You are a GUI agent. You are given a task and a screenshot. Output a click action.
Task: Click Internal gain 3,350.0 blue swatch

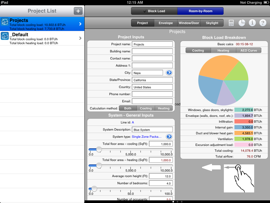pos(244,127)
